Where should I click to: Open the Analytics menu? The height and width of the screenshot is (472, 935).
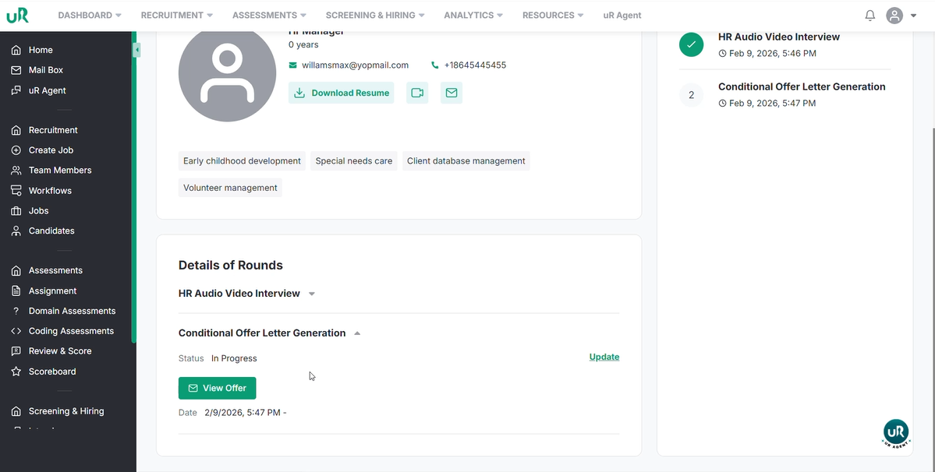[x=473, y=15]
